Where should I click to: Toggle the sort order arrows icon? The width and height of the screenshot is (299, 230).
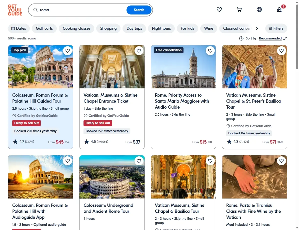(285, 38)
